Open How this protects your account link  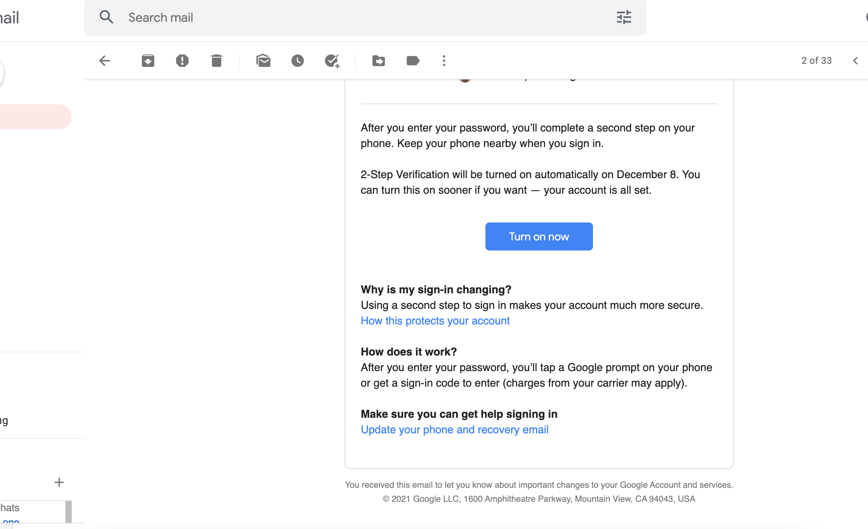435,321
